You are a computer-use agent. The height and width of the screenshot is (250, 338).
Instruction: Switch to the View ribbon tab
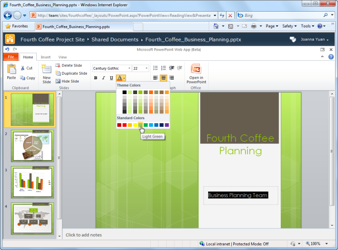tap(62, 57)
